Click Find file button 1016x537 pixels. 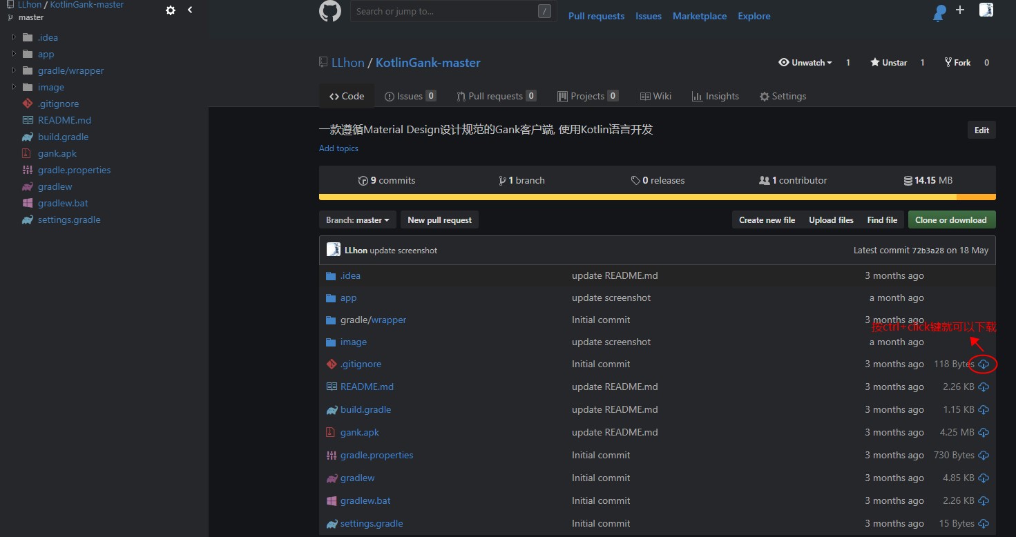pyautogui.click(x=882, y=219)
